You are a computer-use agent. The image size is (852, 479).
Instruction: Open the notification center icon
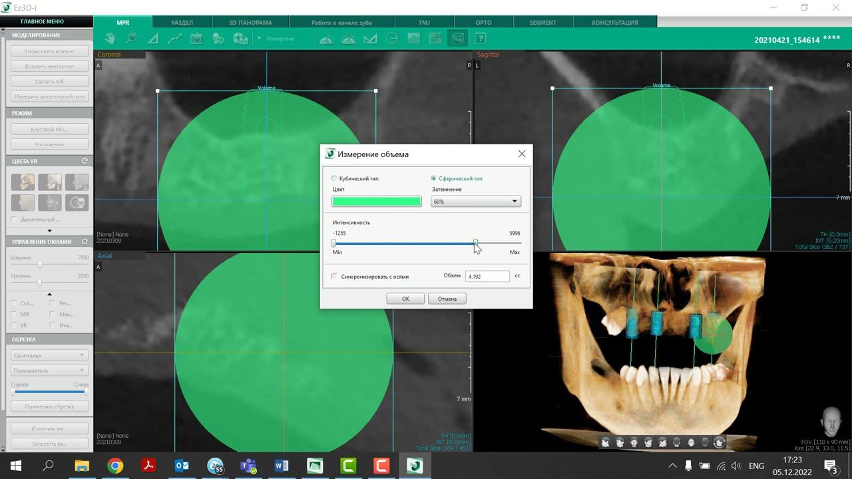click(x=830, y=466)
